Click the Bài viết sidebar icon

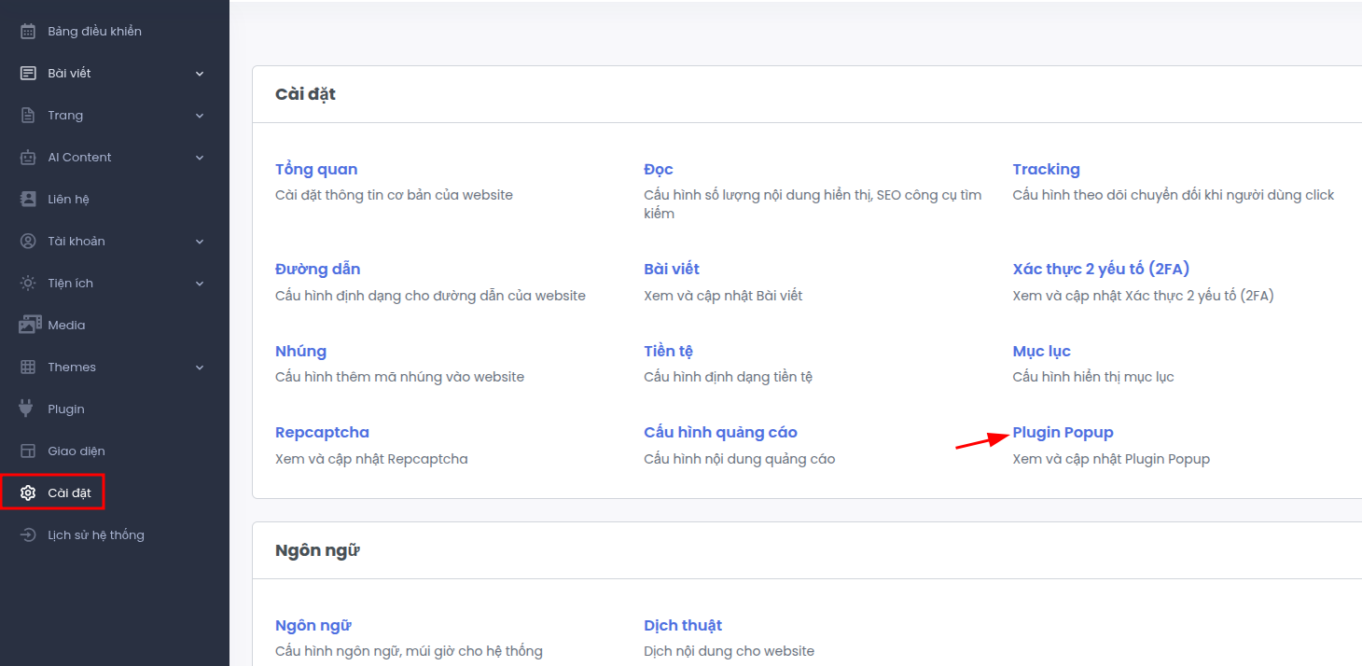point(28,73)
